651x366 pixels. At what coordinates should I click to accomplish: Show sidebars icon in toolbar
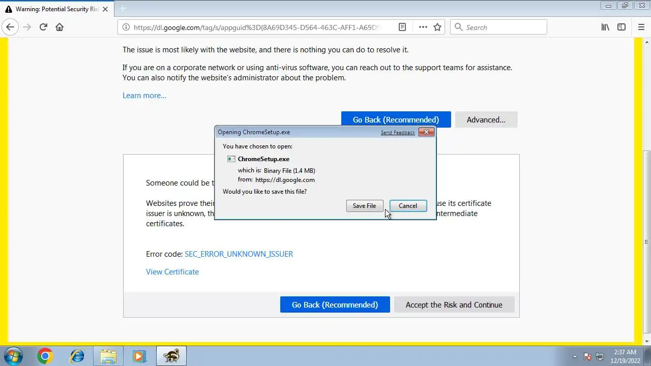coord(622,27)
